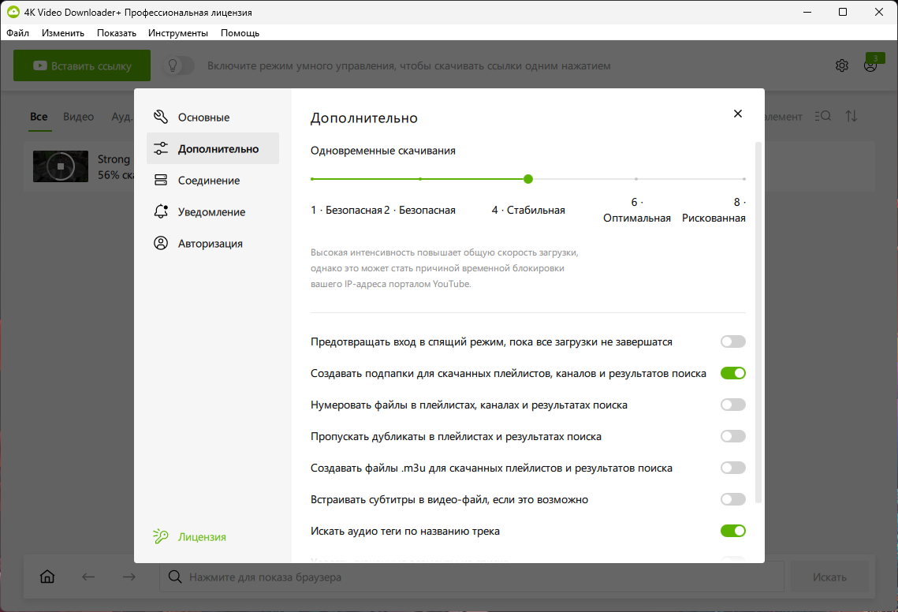
Task: Set slider to 1 · Безопасная point
Action: pyautogui.click(x=312, y=179)
